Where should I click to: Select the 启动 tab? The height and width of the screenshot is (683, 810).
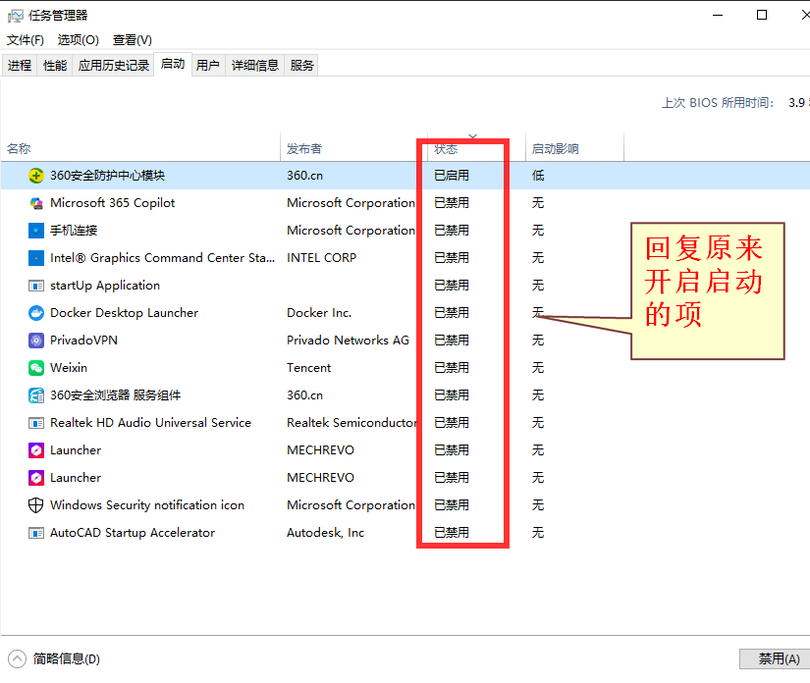173,64
